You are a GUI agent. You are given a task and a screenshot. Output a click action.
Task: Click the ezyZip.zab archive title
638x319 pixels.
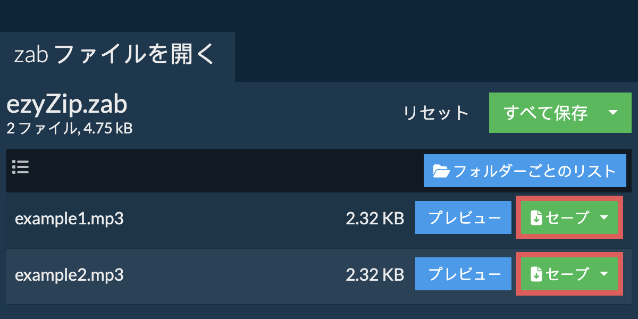click(x=67, y=105)
